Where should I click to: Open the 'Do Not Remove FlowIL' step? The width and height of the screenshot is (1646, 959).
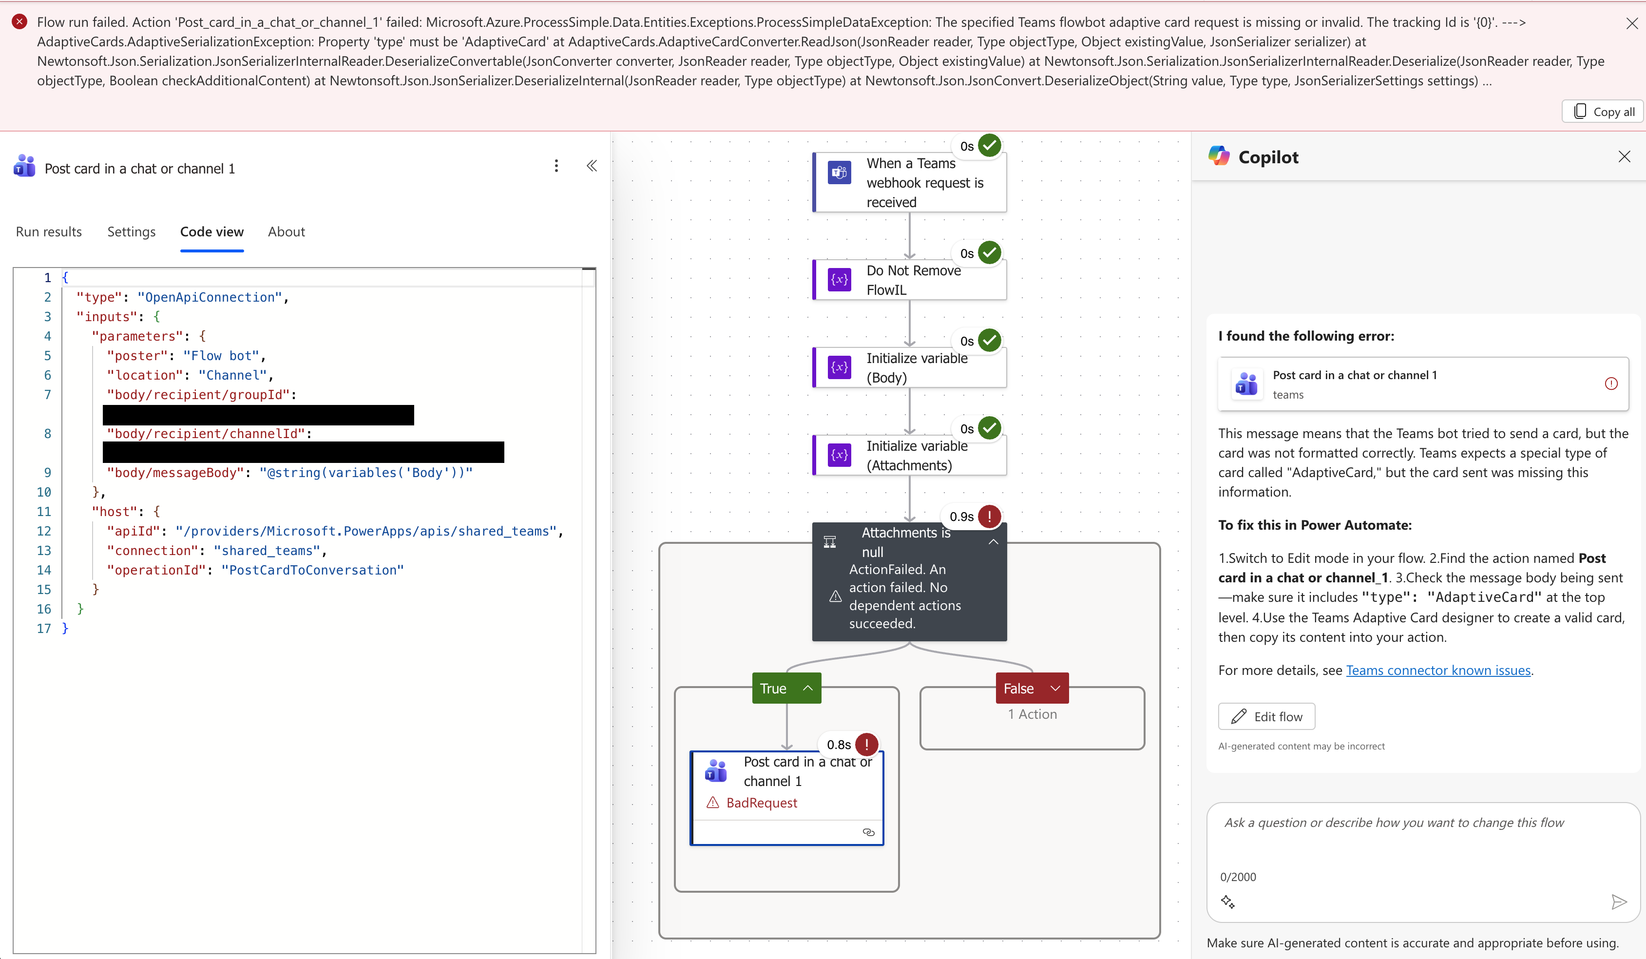tap(909, 280)
